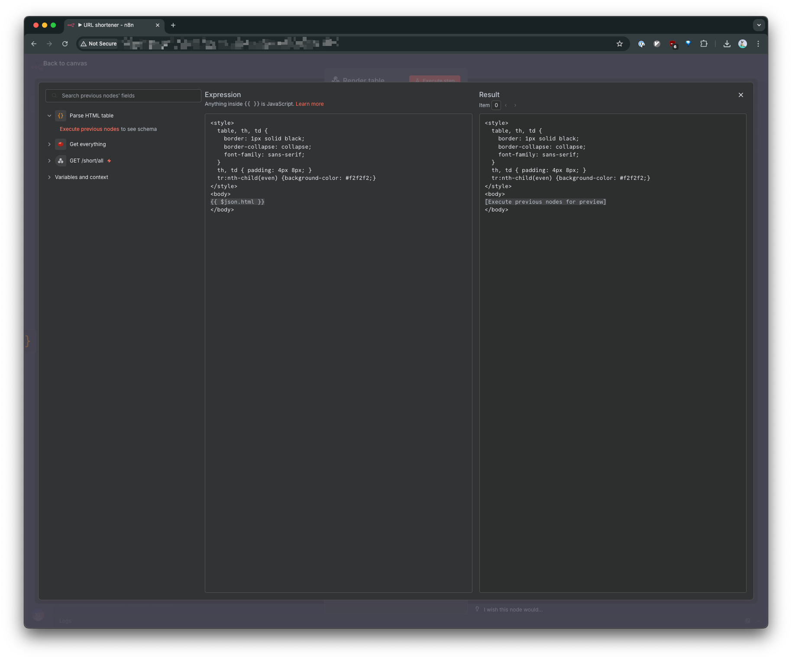The width and height of the screenshot is (792, 660).
Task: Click Execute previous nodes link
Action: point(89,129)
